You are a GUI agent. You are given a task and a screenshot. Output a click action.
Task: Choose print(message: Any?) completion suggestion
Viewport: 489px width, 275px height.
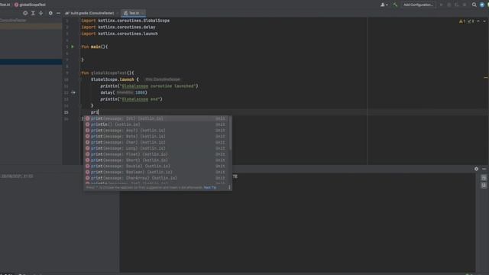(156, 131)
